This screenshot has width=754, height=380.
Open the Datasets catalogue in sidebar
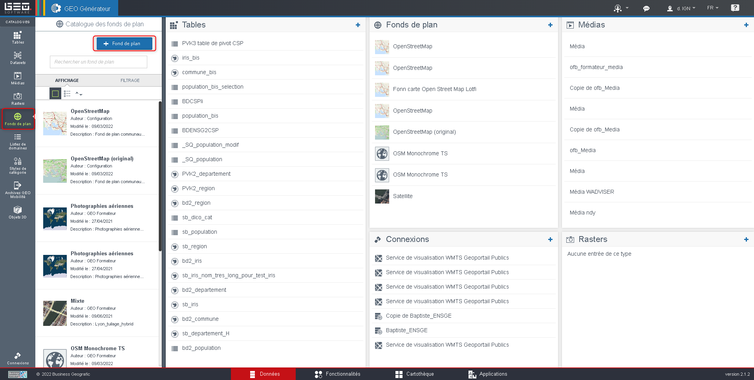(x=18, y=58)
